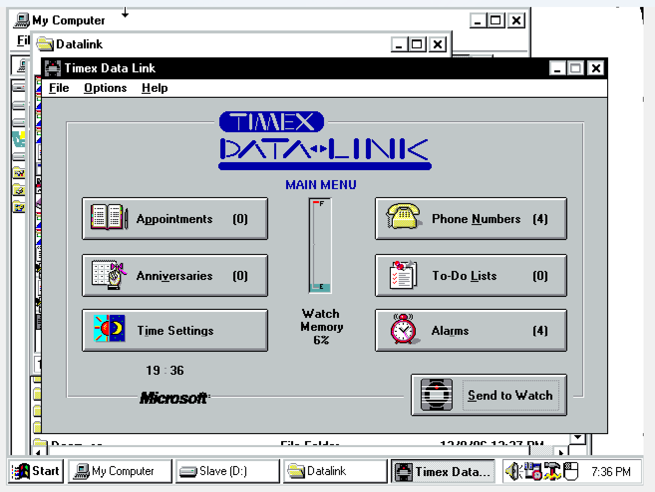Open the volume speaker icon in system tray
Screen dimensions: 655x492
tap(513, 471)
